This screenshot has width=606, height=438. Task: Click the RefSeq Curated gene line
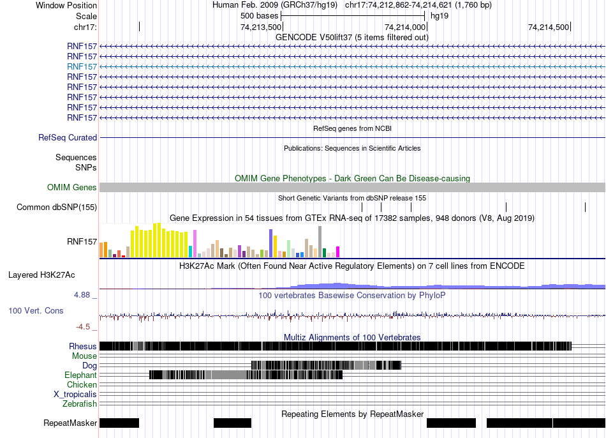click(x=353, y=137)
